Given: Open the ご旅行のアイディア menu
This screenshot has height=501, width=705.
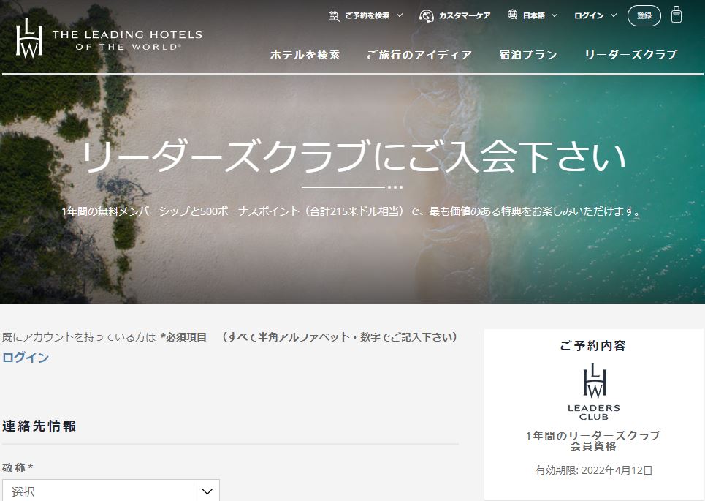Looking at the screenshot, I should [x=419, y=55].
